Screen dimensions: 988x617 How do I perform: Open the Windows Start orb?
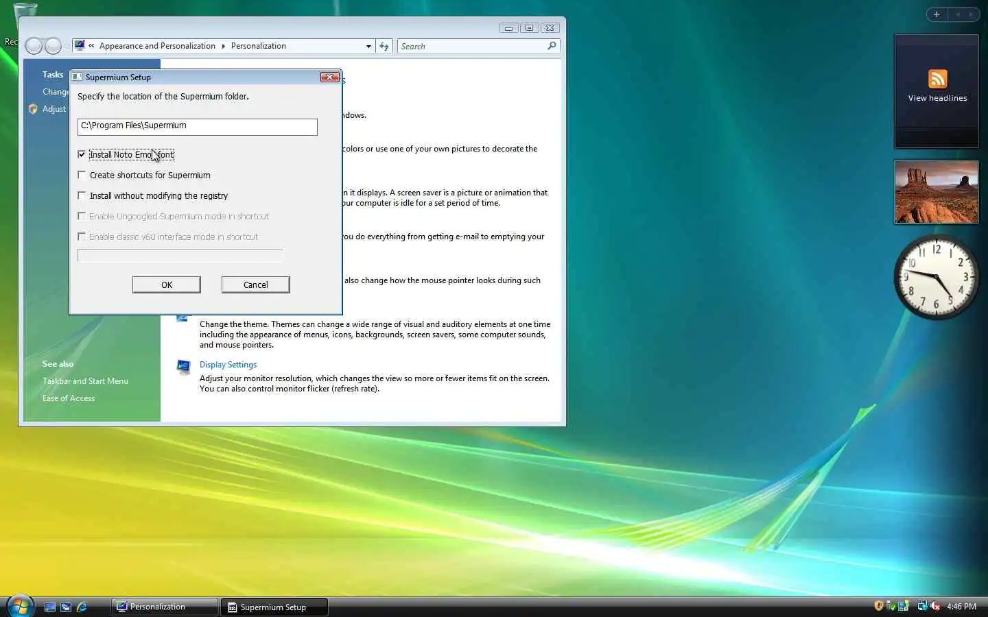pos(21,606)
